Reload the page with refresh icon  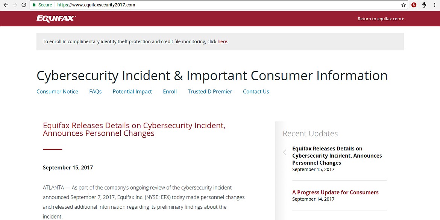[x=24, y=5]
